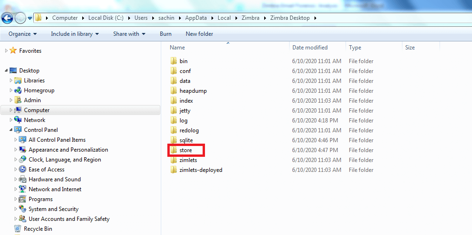
Task: Open the Include in library menu
Action: click(x=75, y=34)
